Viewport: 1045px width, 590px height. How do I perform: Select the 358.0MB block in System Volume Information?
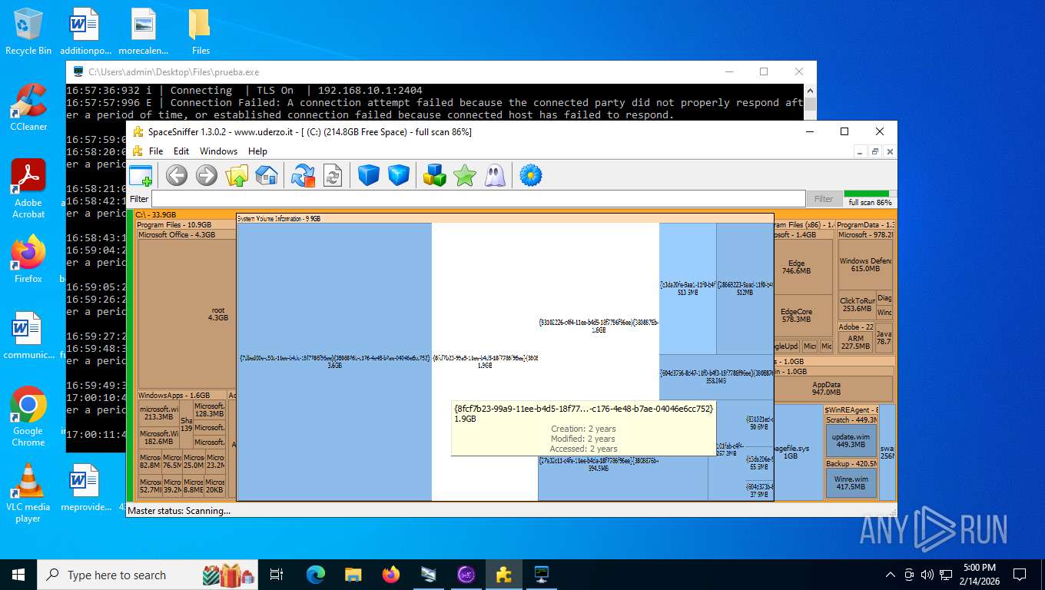[715, 376]
